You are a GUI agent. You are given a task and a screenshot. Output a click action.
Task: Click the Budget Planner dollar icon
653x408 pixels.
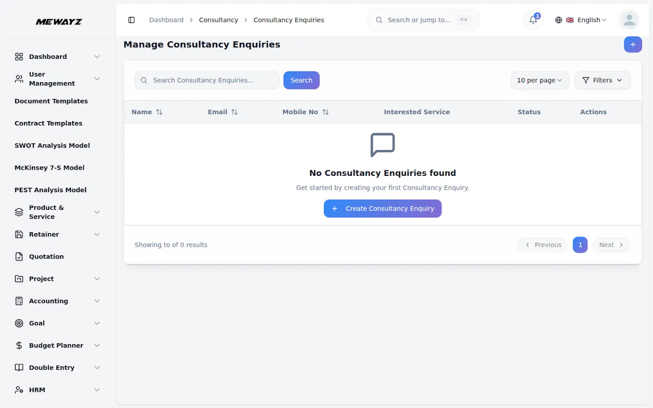tap(19, 346)
